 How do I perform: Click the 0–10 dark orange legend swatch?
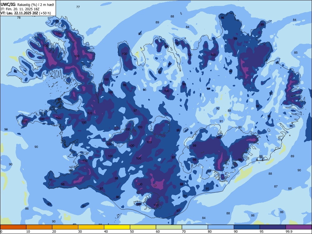click(x=13, y=227)
